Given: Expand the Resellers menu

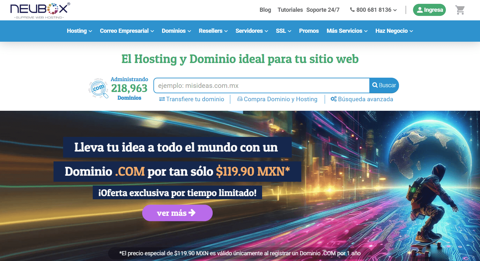Looking at the screenshot, I should pos(213,31).
